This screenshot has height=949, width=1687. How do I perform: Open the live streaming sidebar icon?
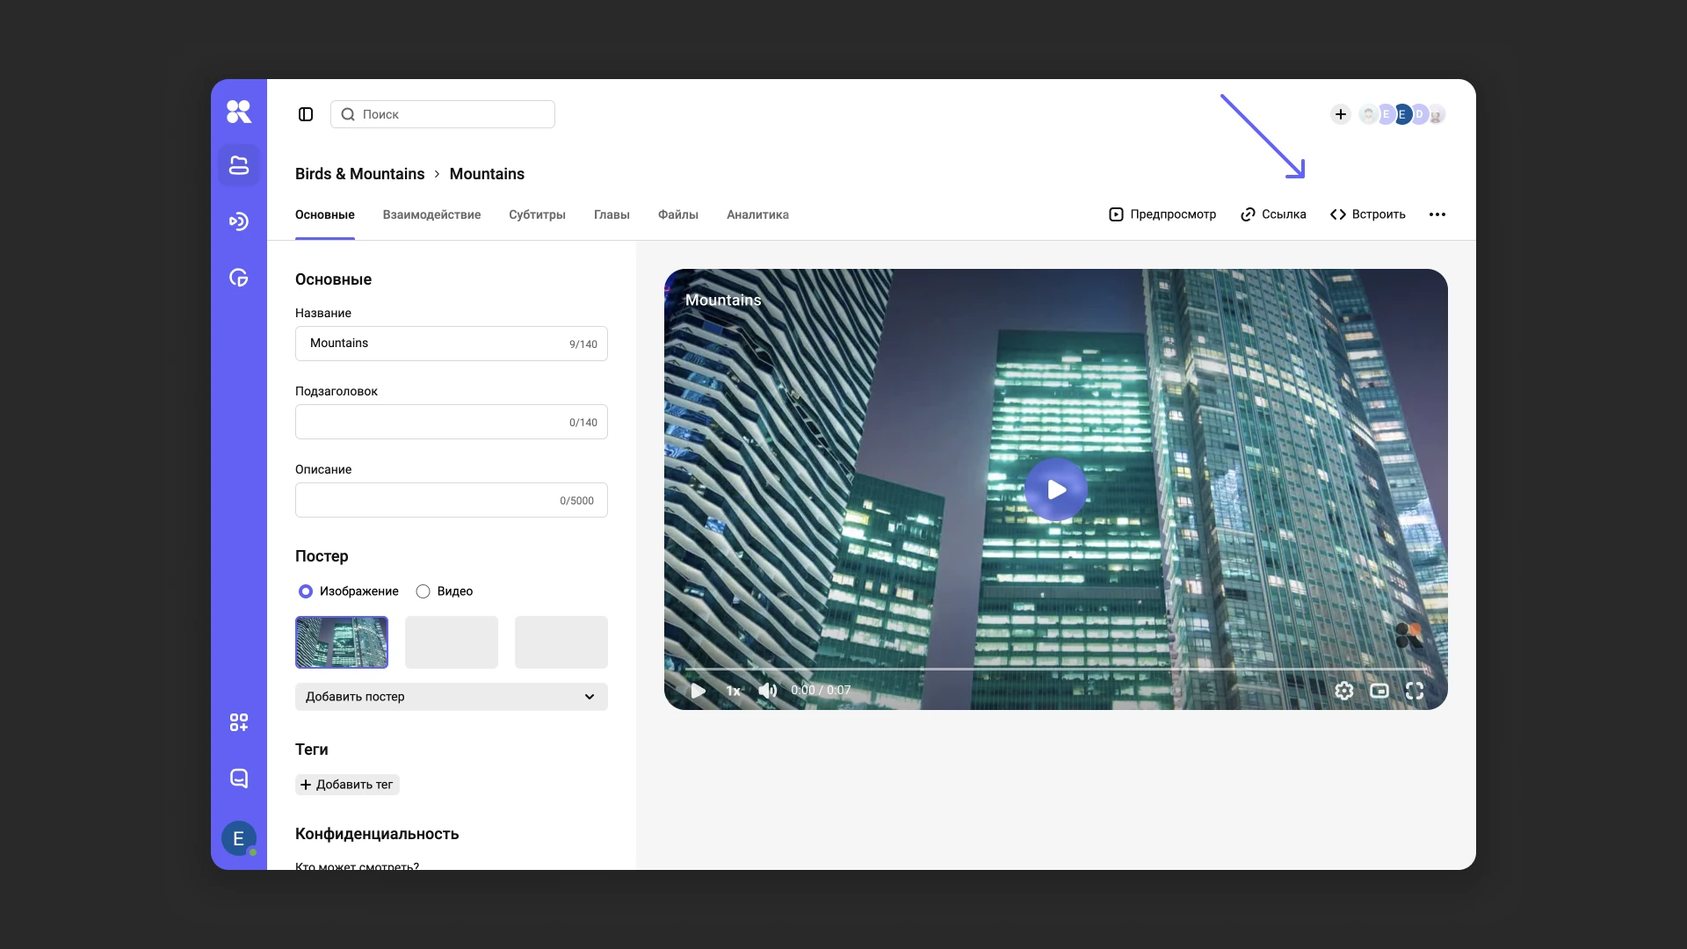click(x=239, y=221)
